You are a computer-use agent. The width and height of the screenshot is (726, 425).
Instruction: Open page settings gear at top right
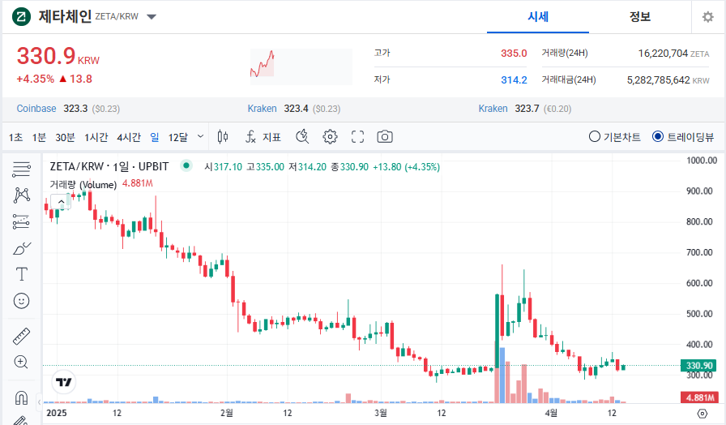(x=708, y=17)
